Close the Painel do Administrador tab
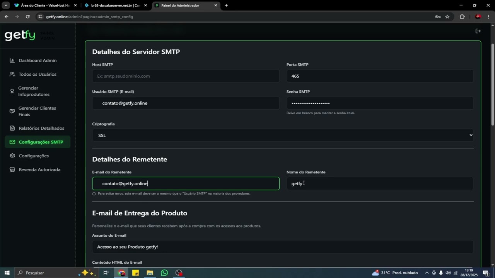The image size is (495, 278). point(215,5)
